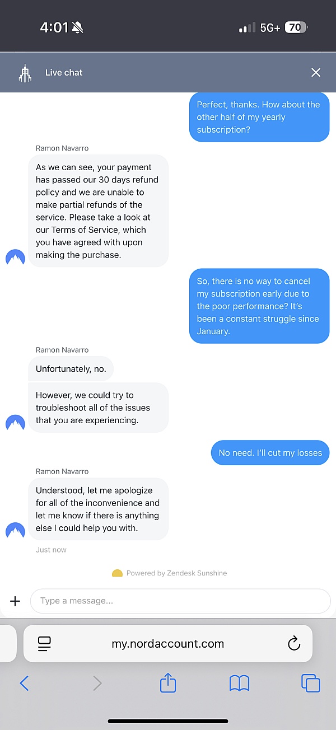The width and height of the screenshot is (336, 730).
Task: Open the Safari share sheet
Action: click(x=168, y=683)
